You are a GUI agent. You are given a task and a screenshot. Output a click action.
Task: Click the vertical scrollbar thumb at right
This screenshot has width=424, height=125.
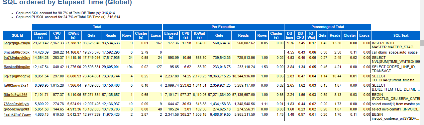pos(422,43)
